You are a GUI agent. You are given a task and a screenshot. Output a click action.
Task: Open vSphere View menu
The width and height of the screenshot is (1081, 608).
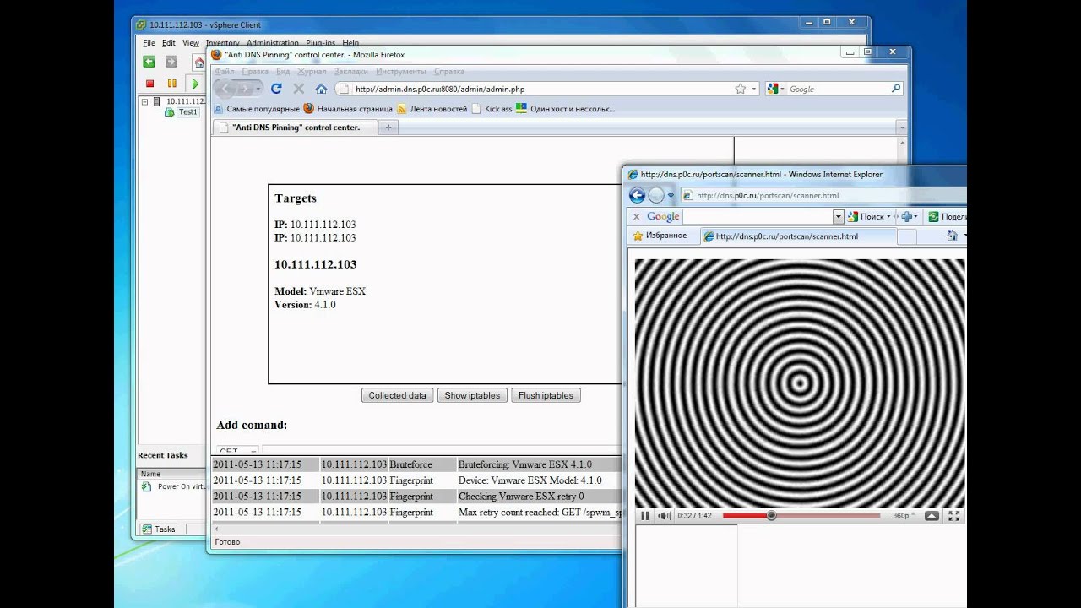191,42
